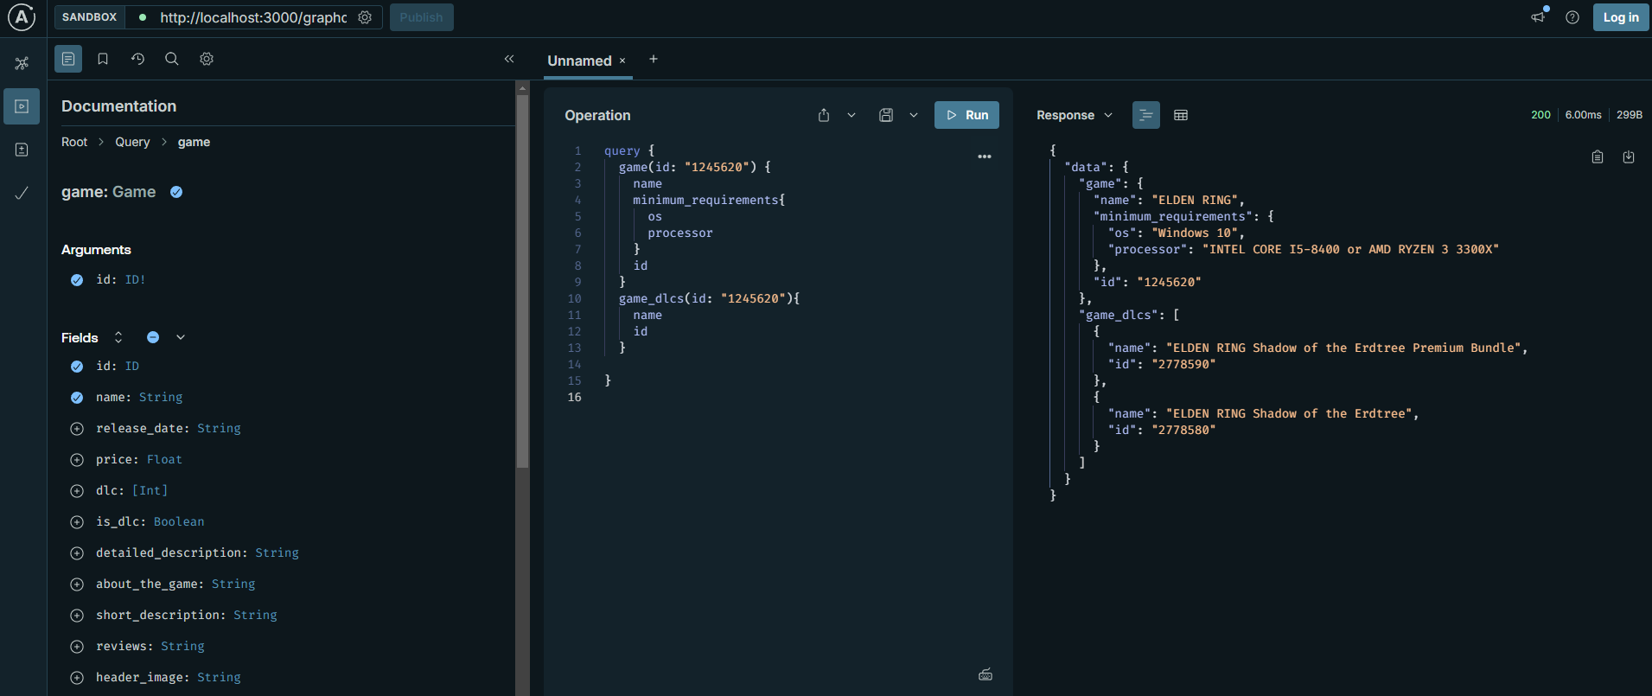1652x696 pixels.
Task: Select the Documentation panel icon
Action: click(x=68, y=59)
